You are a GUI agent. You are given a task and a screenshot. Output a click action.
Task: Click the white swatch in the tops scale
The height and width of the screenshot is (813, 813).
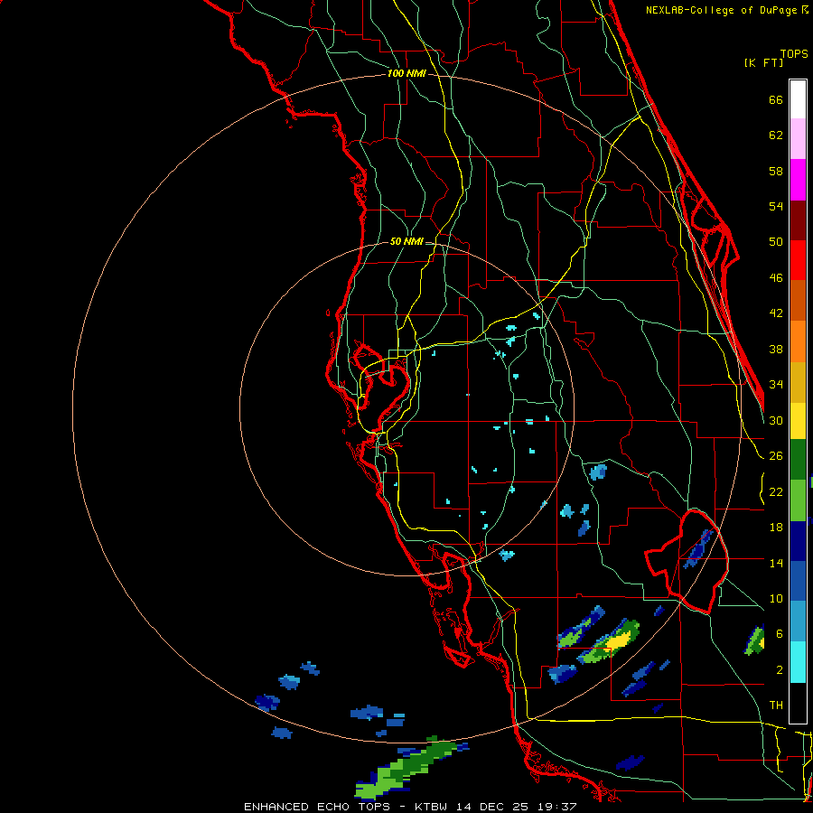coord(798,99)
